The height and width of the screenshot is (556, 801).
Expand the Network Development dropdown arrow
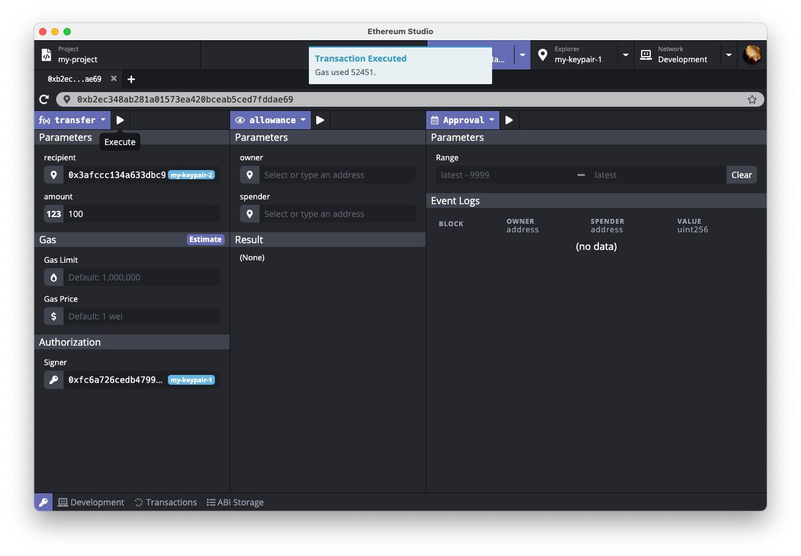[729, 55]
